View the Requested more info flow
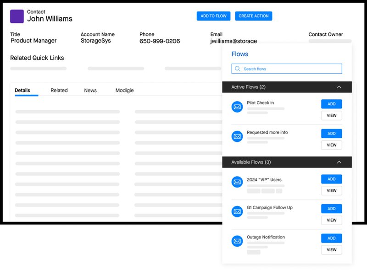367x270 pixels. point(331,145)
